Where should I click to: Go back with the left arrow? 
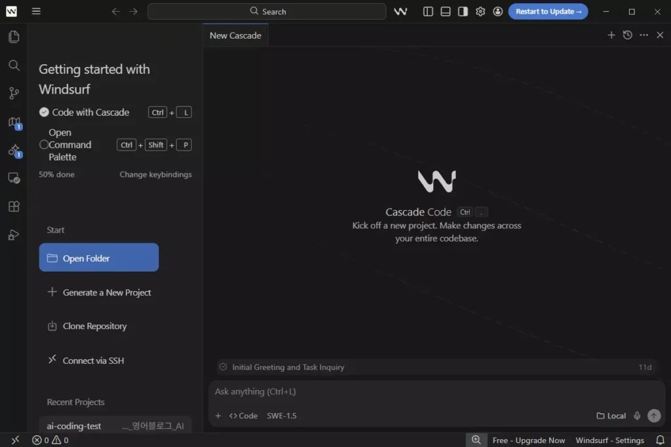click(x=115, y=12)
